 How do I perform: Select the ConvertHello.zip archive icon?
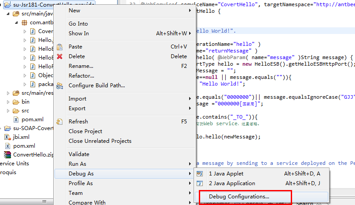[x=7, y=155]
